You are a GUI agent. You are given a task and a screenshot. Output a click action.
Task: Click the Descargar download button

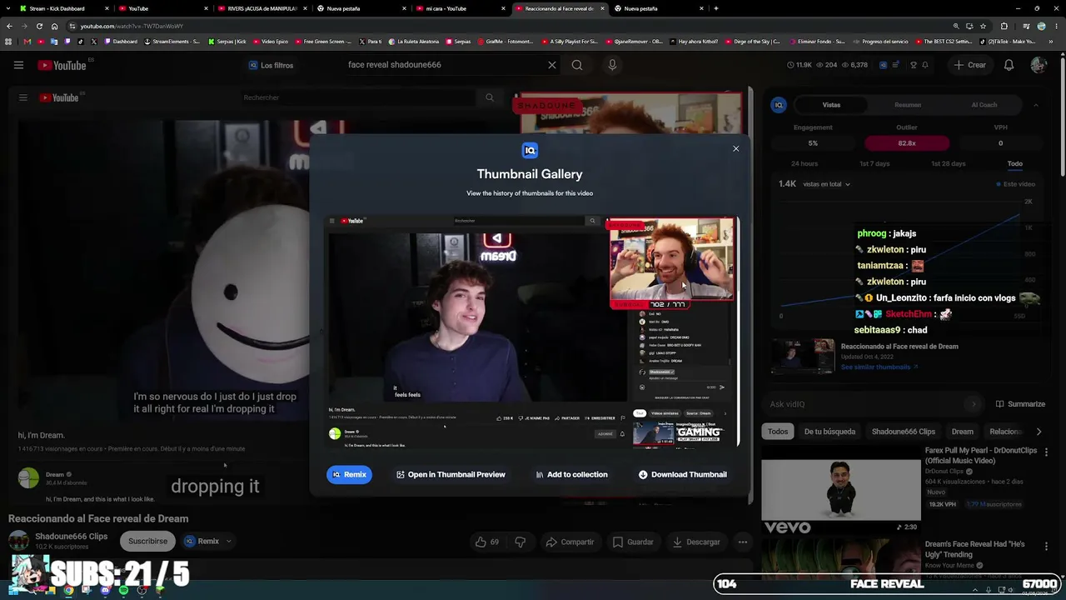pyautogui.click(x=696, y=542)
